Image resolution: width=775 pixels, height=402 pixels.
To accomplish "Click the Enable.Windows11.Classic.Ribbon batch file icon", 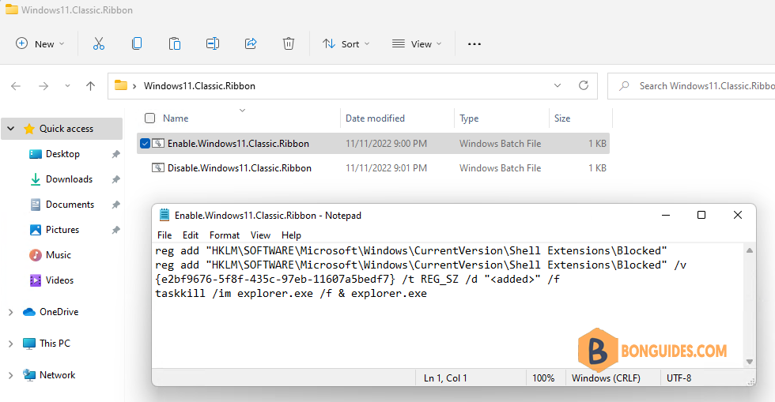I will pos(158,143).
